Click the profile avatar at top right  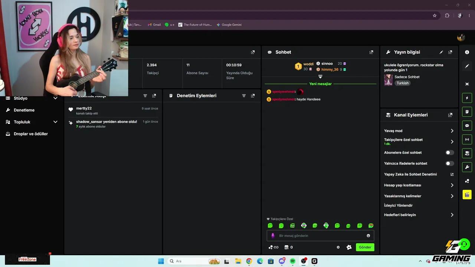tap(461, 37)
